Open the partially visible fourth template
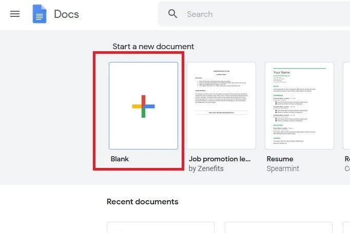 pyautogui.click(x=346, y=105)
